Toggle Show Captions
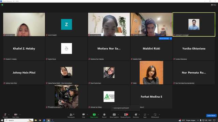This screenshot has width=218, height=122. [x=114, y=115]
